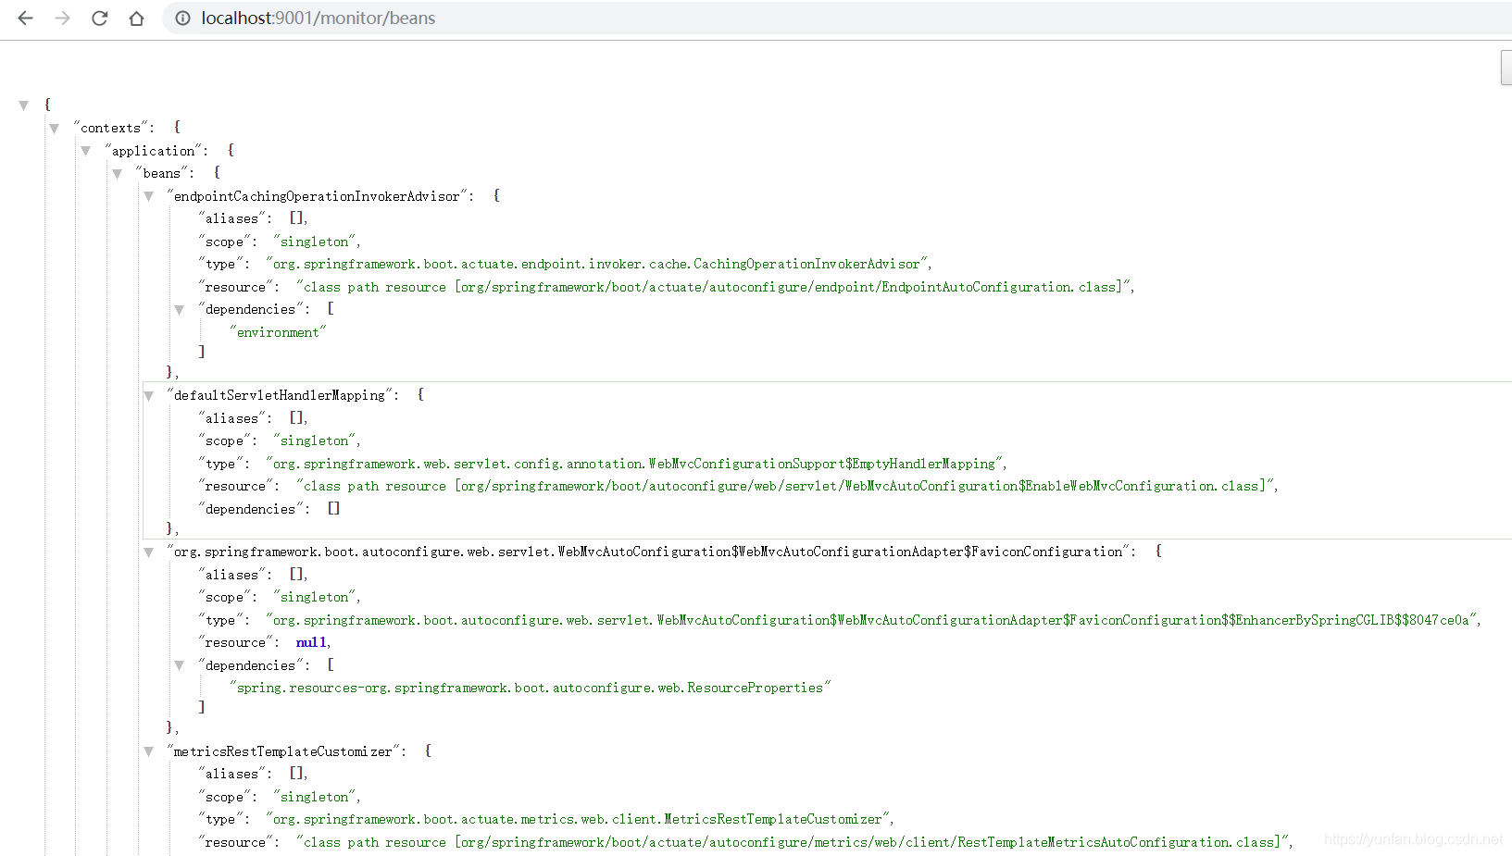Click the CachingOperationInvokerAdvisor type value

click(x=597, y=264)
